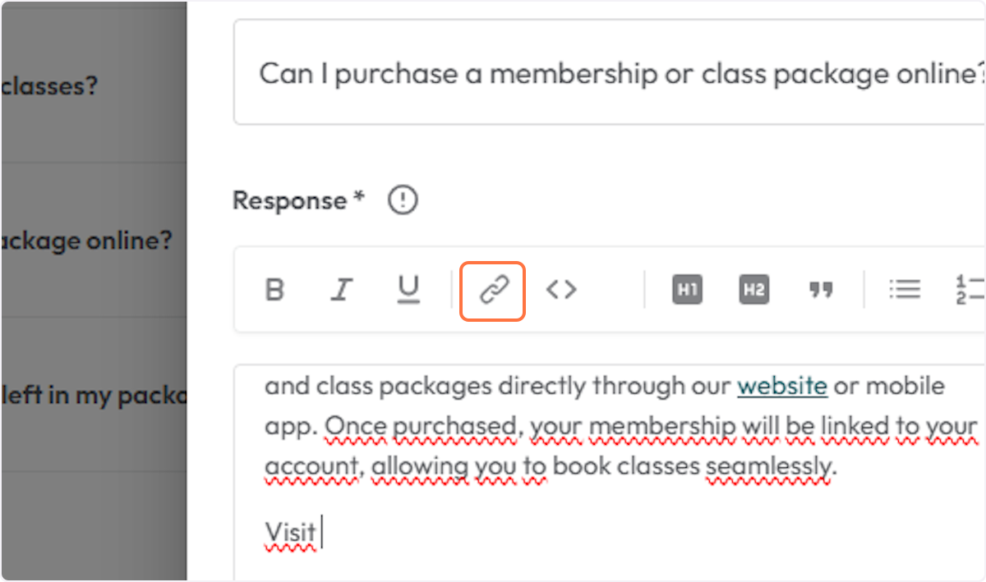Image resolution: width=986 pixels, height=582 pixels.
Task: Select the "package online?" question in the list
Action: (x=86, y=241)
